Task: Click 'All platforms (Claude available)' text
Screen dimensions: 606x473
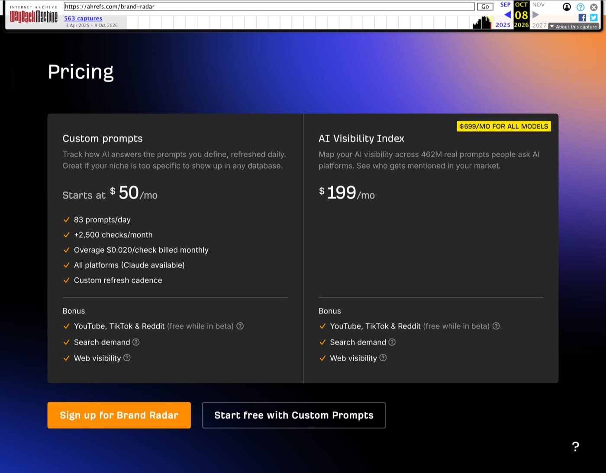Action: [129, 265]
